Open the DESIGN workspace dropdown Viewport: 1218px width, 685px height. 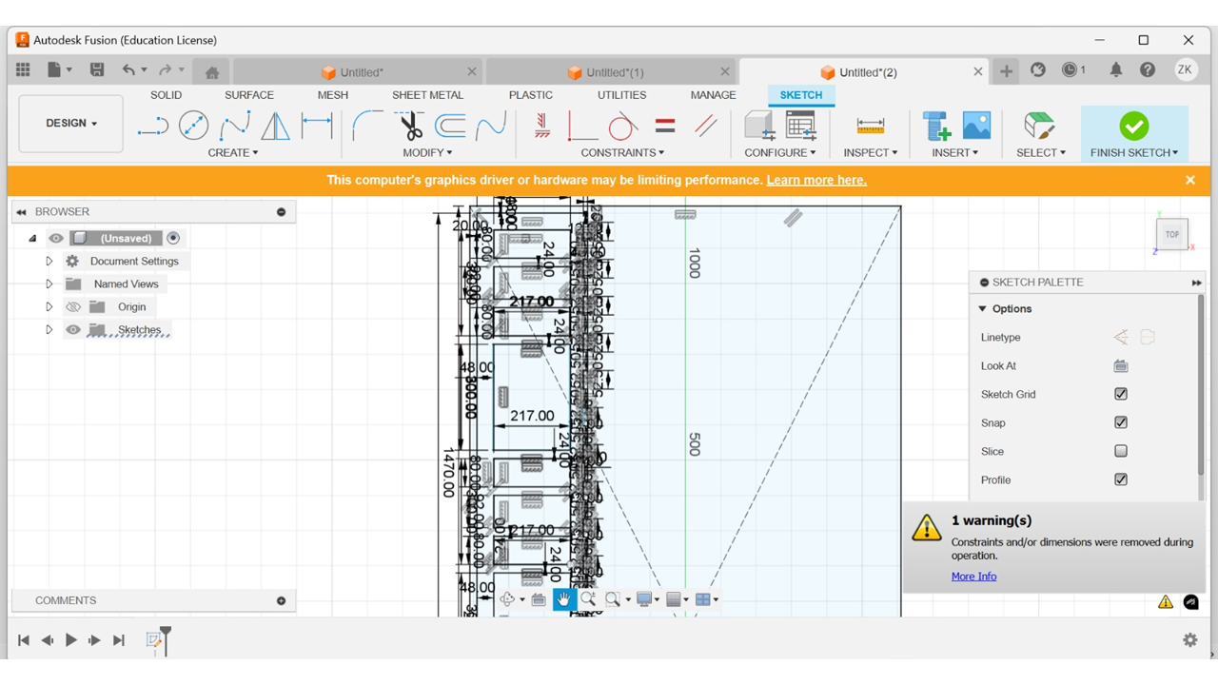(71, 123)
